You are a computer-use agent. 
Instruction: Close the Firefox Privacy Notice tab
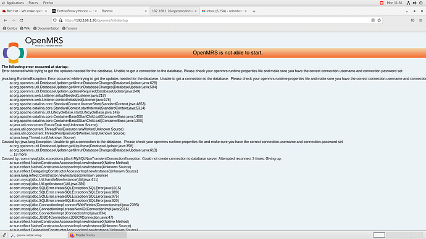tap(96, 11)
